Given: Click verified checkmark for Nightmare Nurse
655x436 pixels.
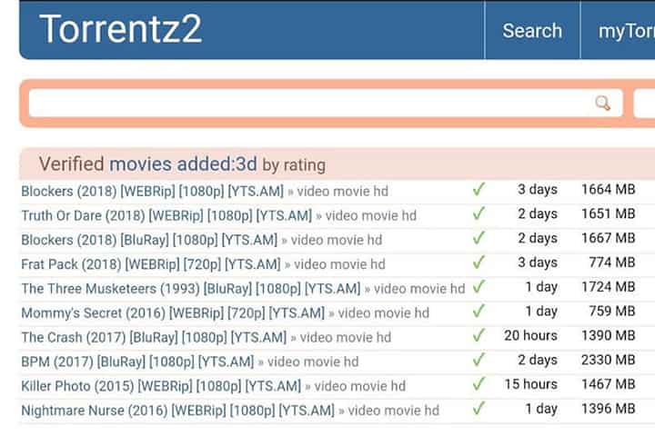Looking at the screenshot, I should (x=479, y=408).
